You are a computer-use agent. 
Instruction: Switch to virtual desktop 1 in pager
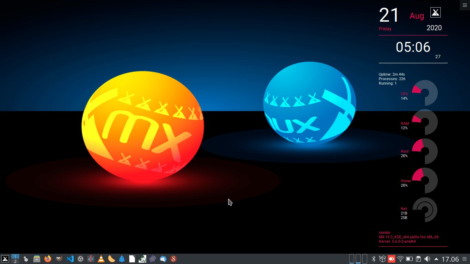tap(15, 256)
